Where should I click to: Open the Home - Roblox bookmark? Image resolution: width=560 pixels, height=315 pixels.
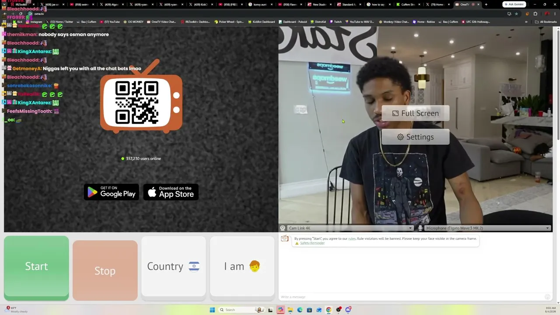click(423, 22)
